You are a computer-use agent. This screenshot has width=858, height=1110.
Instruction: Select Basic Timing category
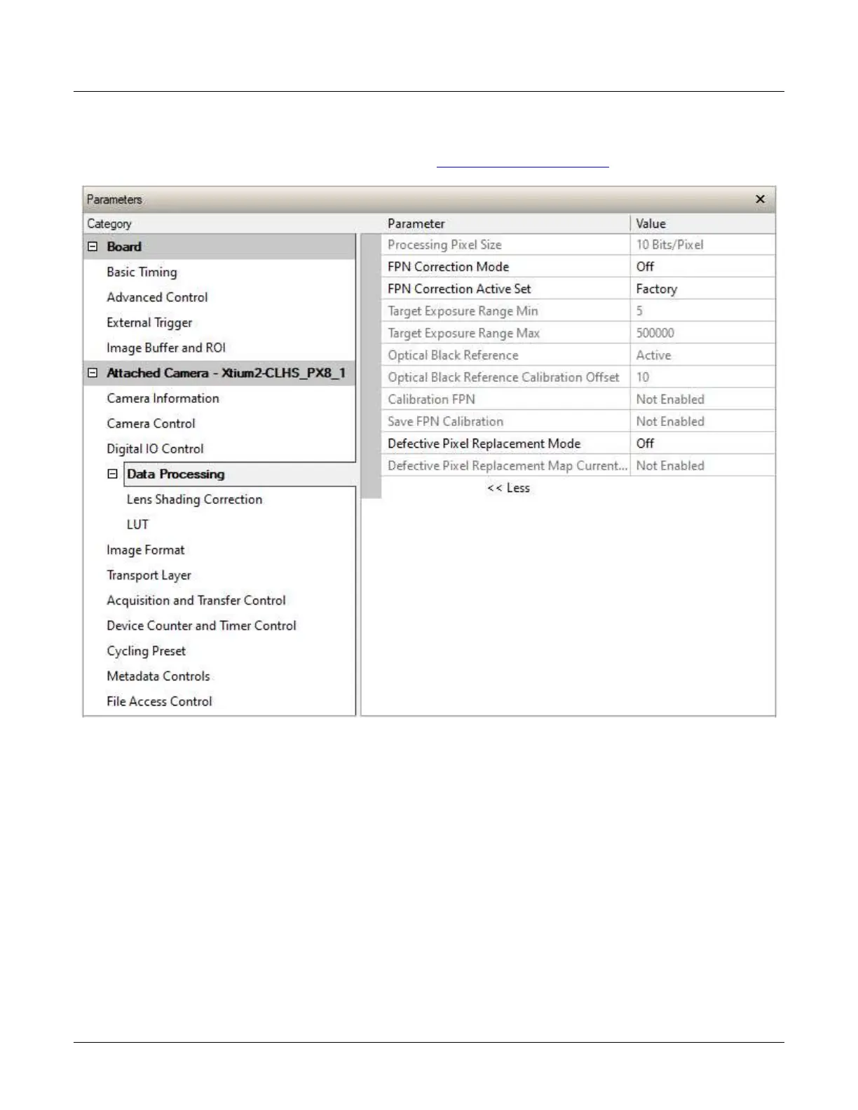(142, 272)
